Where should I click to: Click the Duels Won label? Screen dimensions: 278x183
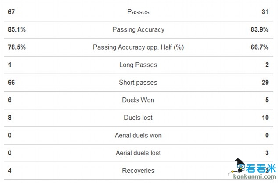point(138,100)
